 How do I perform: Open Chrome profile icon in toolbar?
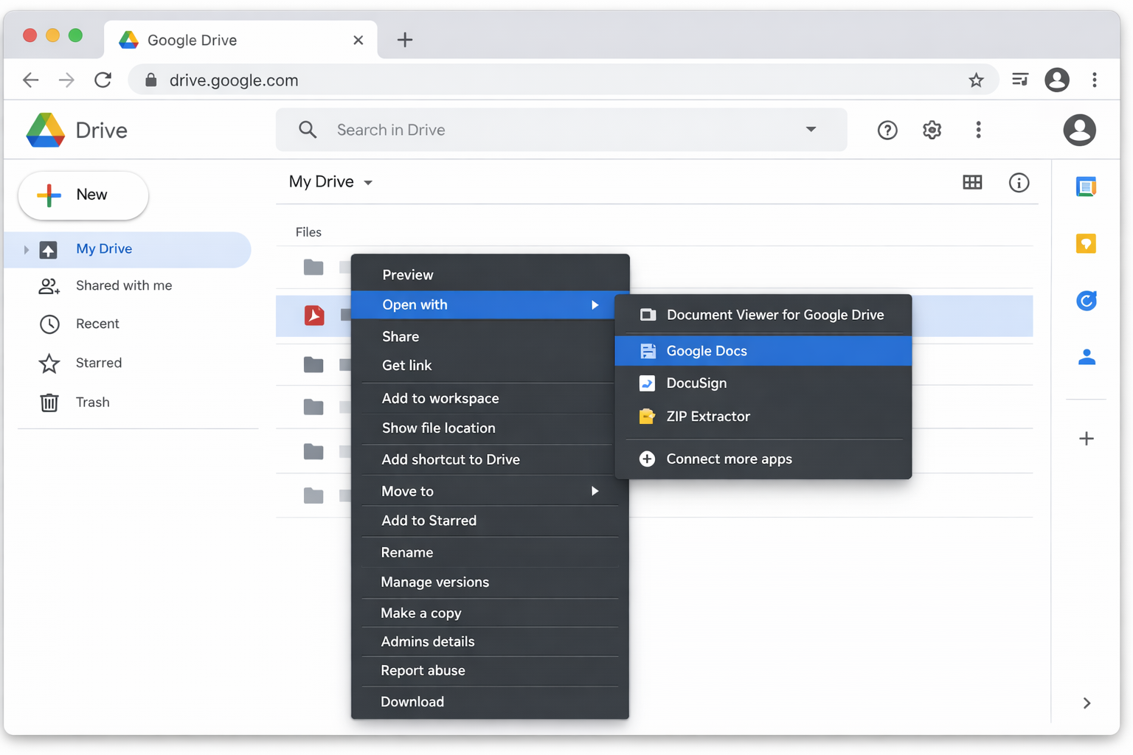click(1057, 80)
